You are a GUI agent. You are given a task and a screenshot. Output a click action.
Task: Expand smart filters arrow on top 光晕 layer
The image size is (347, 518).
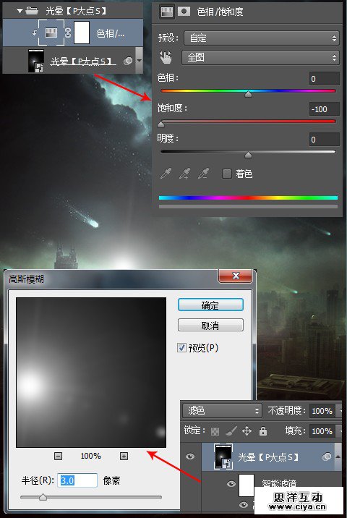139,61
